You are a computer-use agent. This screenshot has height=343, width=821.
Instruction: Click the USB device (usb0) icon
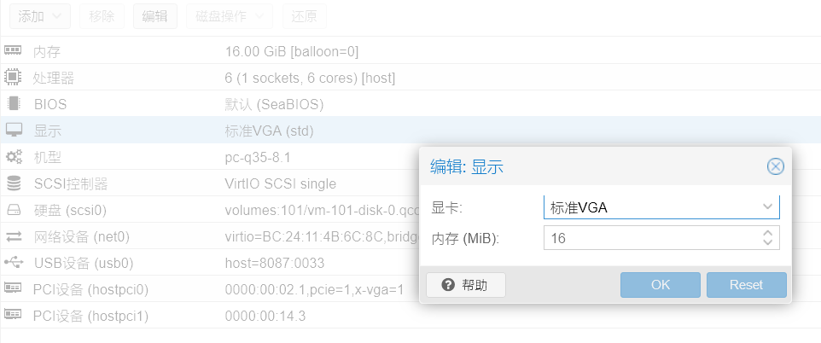[13, 263]
